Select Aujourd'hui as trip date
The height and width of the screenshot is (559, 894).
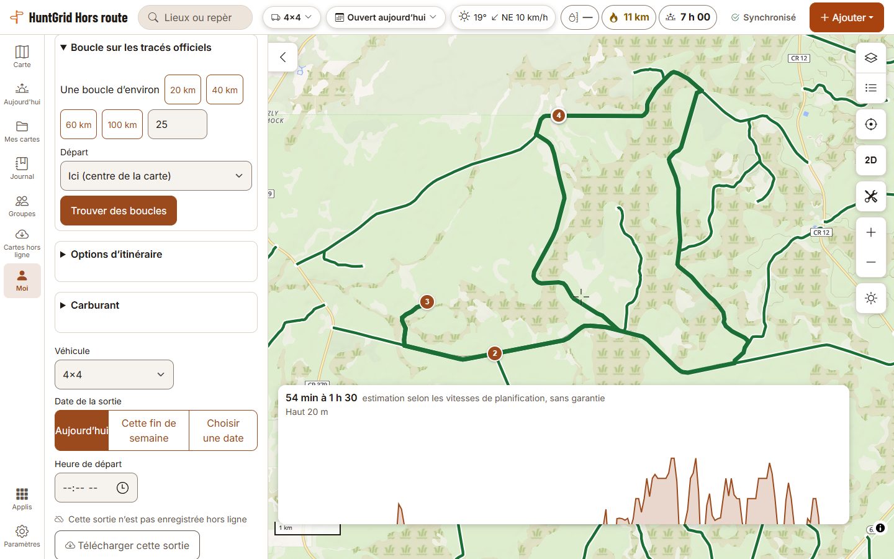click(x=82, y=430)
